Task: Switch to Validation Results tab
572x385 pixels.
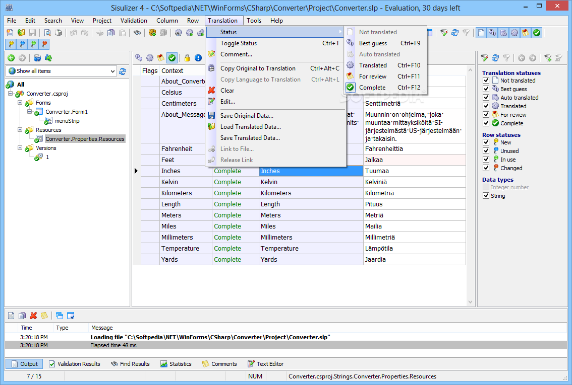Action: (x=75, y=364)
